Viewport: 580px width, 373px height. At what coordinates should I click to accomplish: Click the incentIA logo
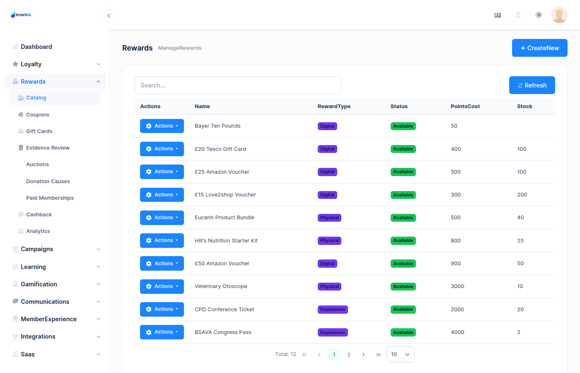21,15
